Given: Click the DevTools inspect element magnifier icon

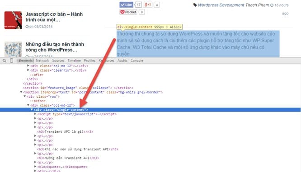Looking at the screenshot, I should (x=5, y=61).
